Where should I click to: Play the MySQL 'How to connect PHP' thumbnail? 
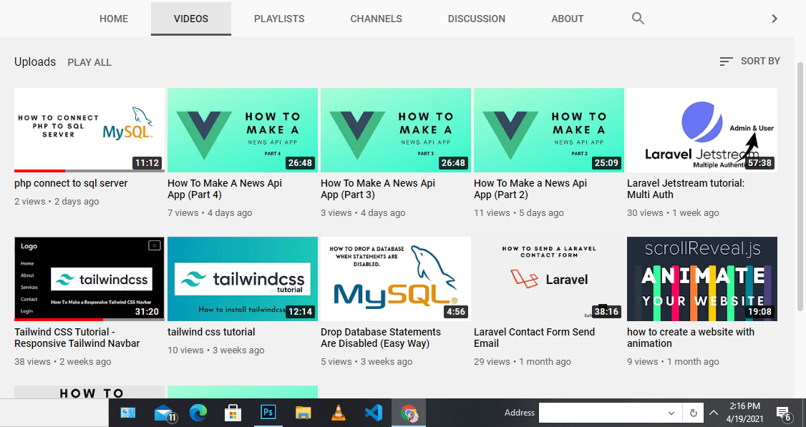coord(89,130)
